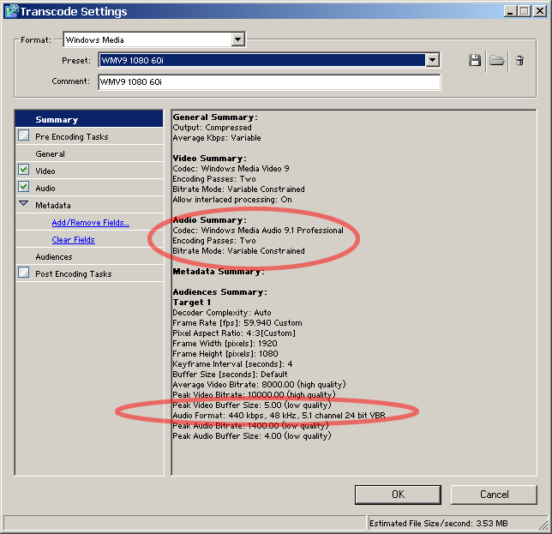The width and height of the screenshot is (552, 534).
Task: Click the 'Frame Width [pixels]: 1920' line
Action: [225, 343]
